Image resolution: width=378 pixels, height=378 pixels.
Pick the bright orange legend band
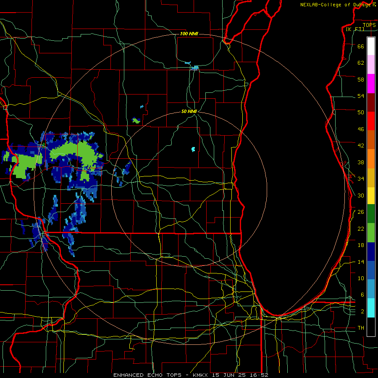point(371,159)
